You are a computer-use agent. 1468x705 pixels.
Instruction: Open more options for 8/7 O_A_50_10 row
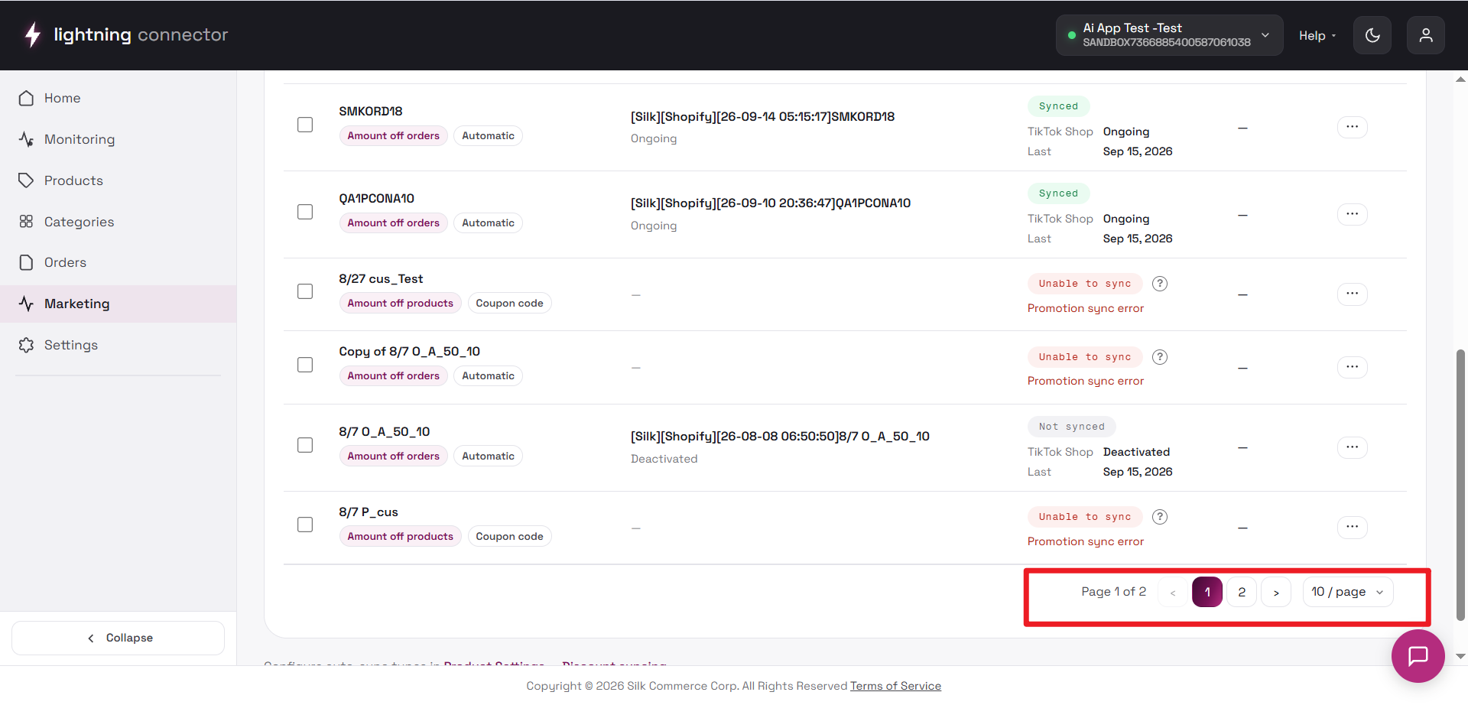1352,447
